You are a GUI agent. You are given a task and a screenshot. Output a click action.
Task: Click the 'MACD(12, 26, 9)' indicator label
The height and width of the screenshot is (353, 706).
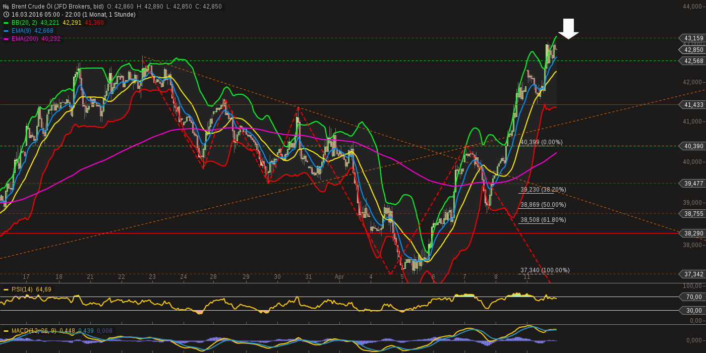pos(34,331)
